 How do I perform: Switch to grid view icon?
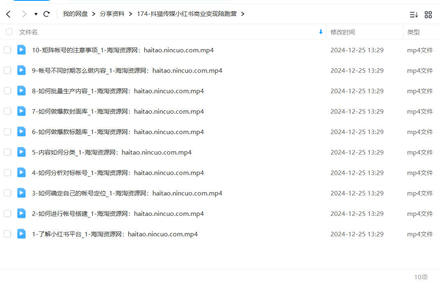(x=428, y=15)
